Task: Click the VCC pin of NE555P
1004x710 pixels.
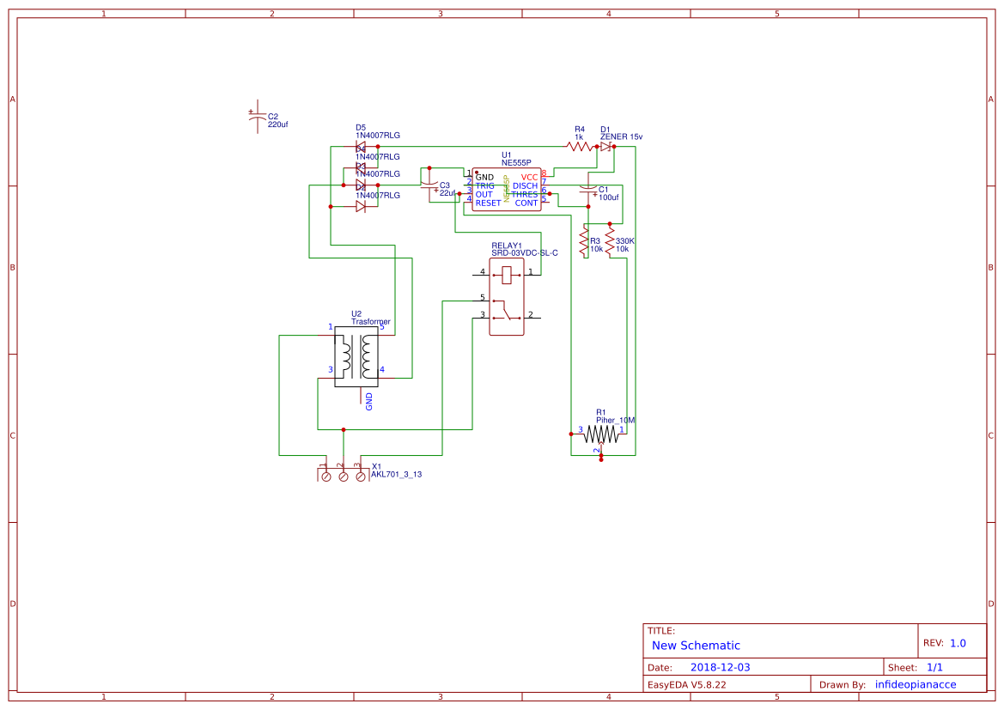Action: 529,178
